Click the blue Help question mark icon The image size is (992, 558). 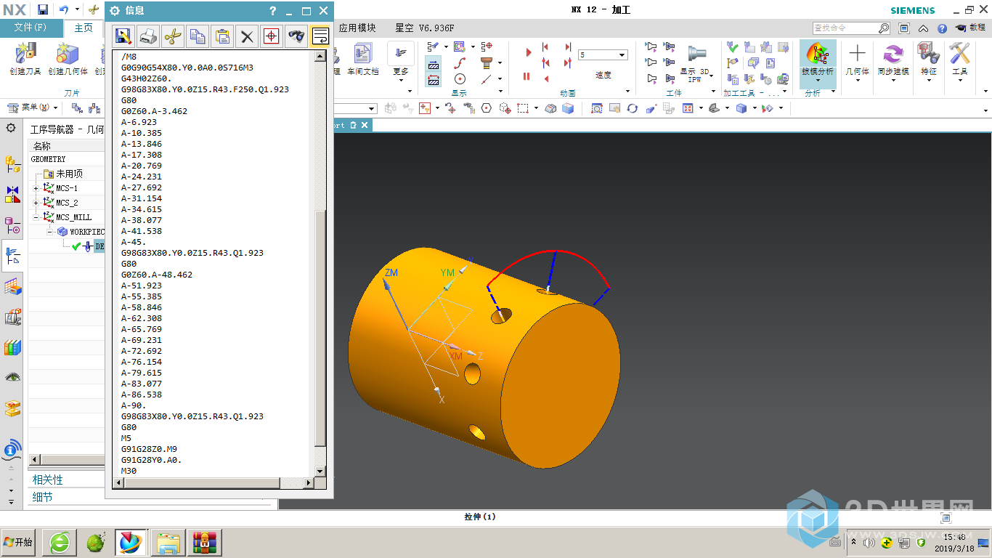(x=942, y=28)
